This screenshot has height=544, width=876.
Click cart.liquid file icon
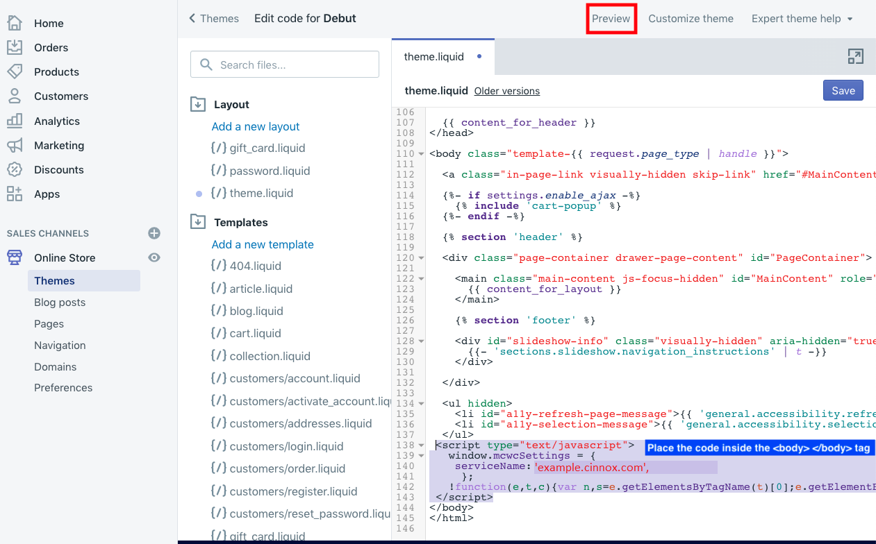point(218,334)
